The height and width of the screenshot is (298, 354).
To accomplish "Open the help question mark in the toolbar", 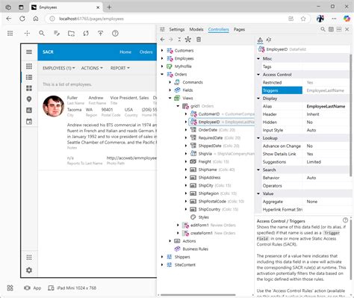I will (x=115, y=34).
